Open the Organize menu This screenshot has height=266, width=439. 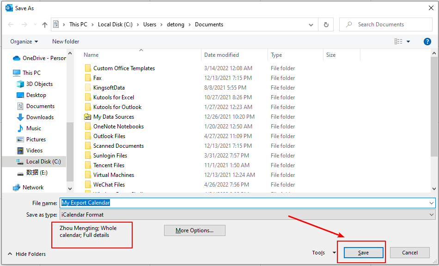[x=24, y=42]
